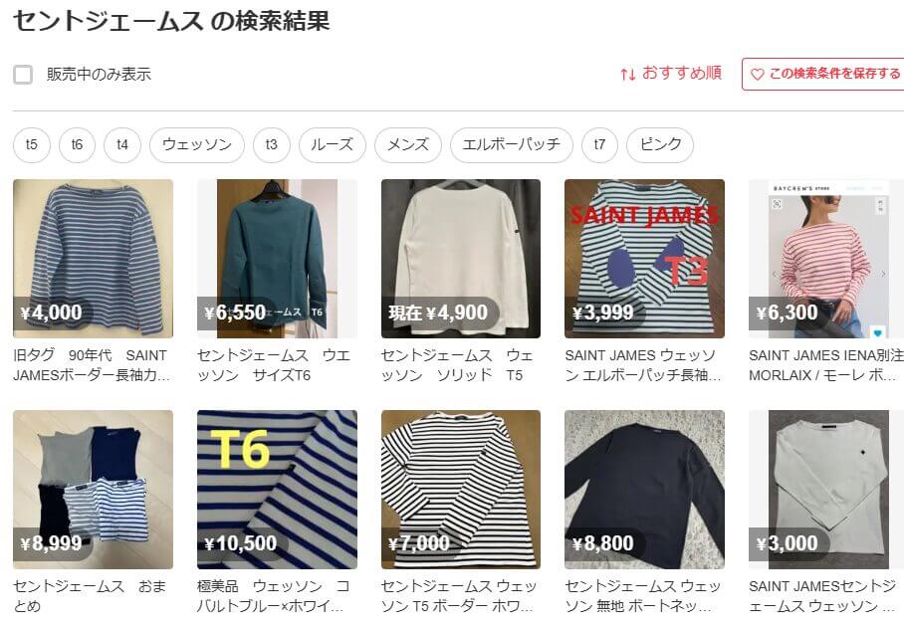Screen dimensions: 904x631
Task: Open the セントジェームス おまとめ listing title
Action: click(90, 596)
